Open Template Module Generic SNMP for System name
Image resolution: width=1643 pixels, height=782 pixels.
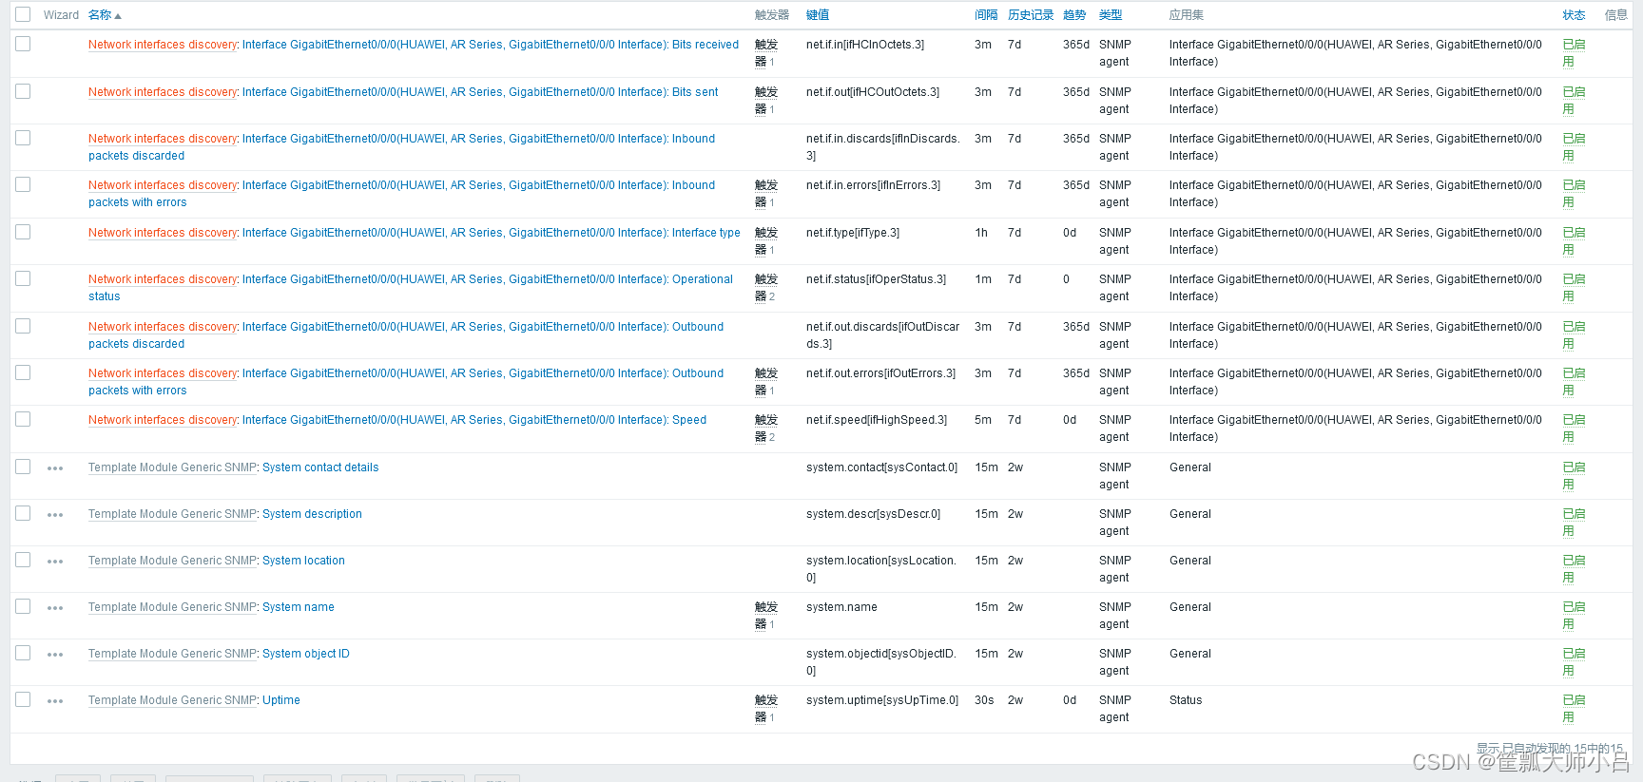[172, 607]
